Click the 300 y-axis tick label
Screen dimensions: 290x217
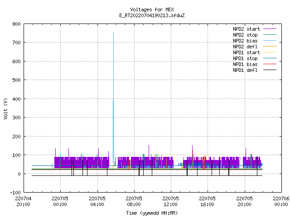[x=16, y=118]
